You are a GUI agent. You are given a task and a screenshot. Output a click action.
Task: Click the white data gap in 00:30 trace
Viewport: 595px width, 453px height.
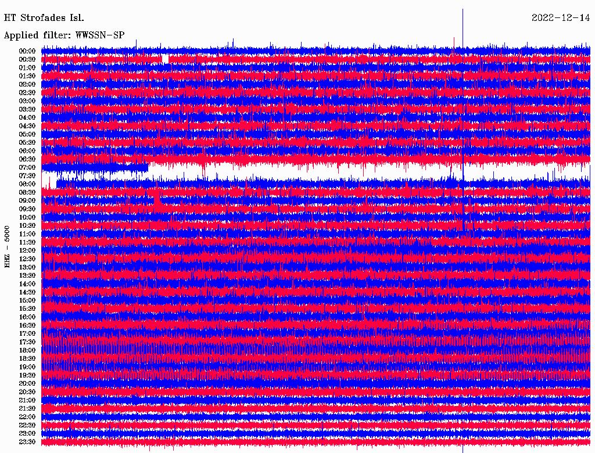tap(165, 59)
